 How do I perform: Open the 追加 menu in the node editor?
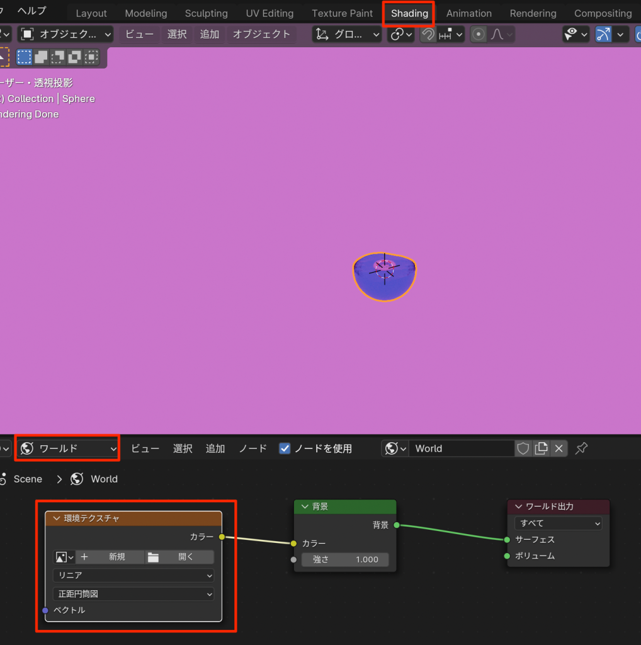215,448
